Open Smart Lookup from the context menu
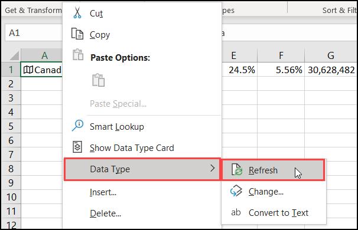The image size is (358, 230). (x=142, y=127)
